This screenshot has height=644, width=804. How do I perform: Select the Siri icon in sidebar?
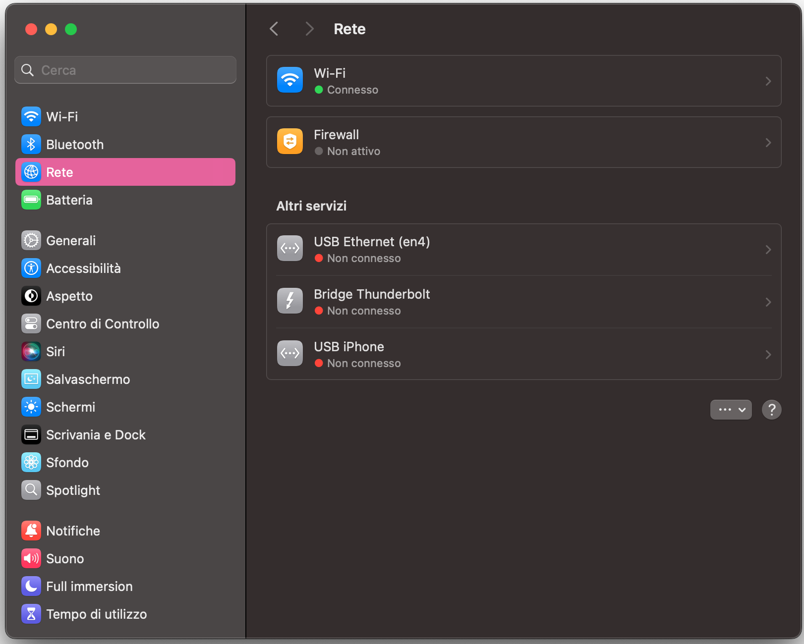point(31,351)
